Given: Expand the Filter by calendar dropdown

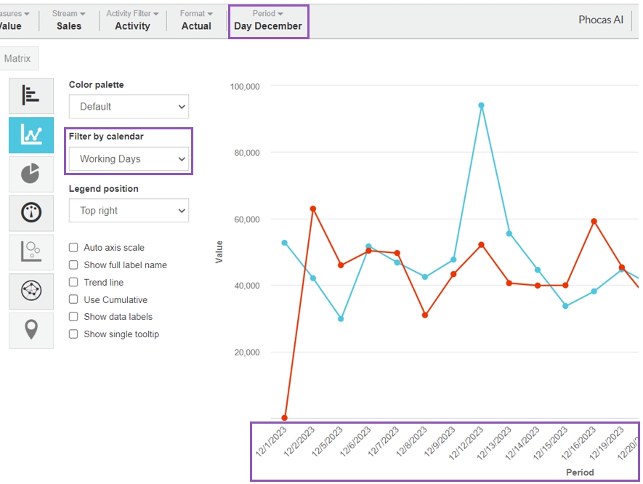Looking at the screenshot, I should [129, 159].
